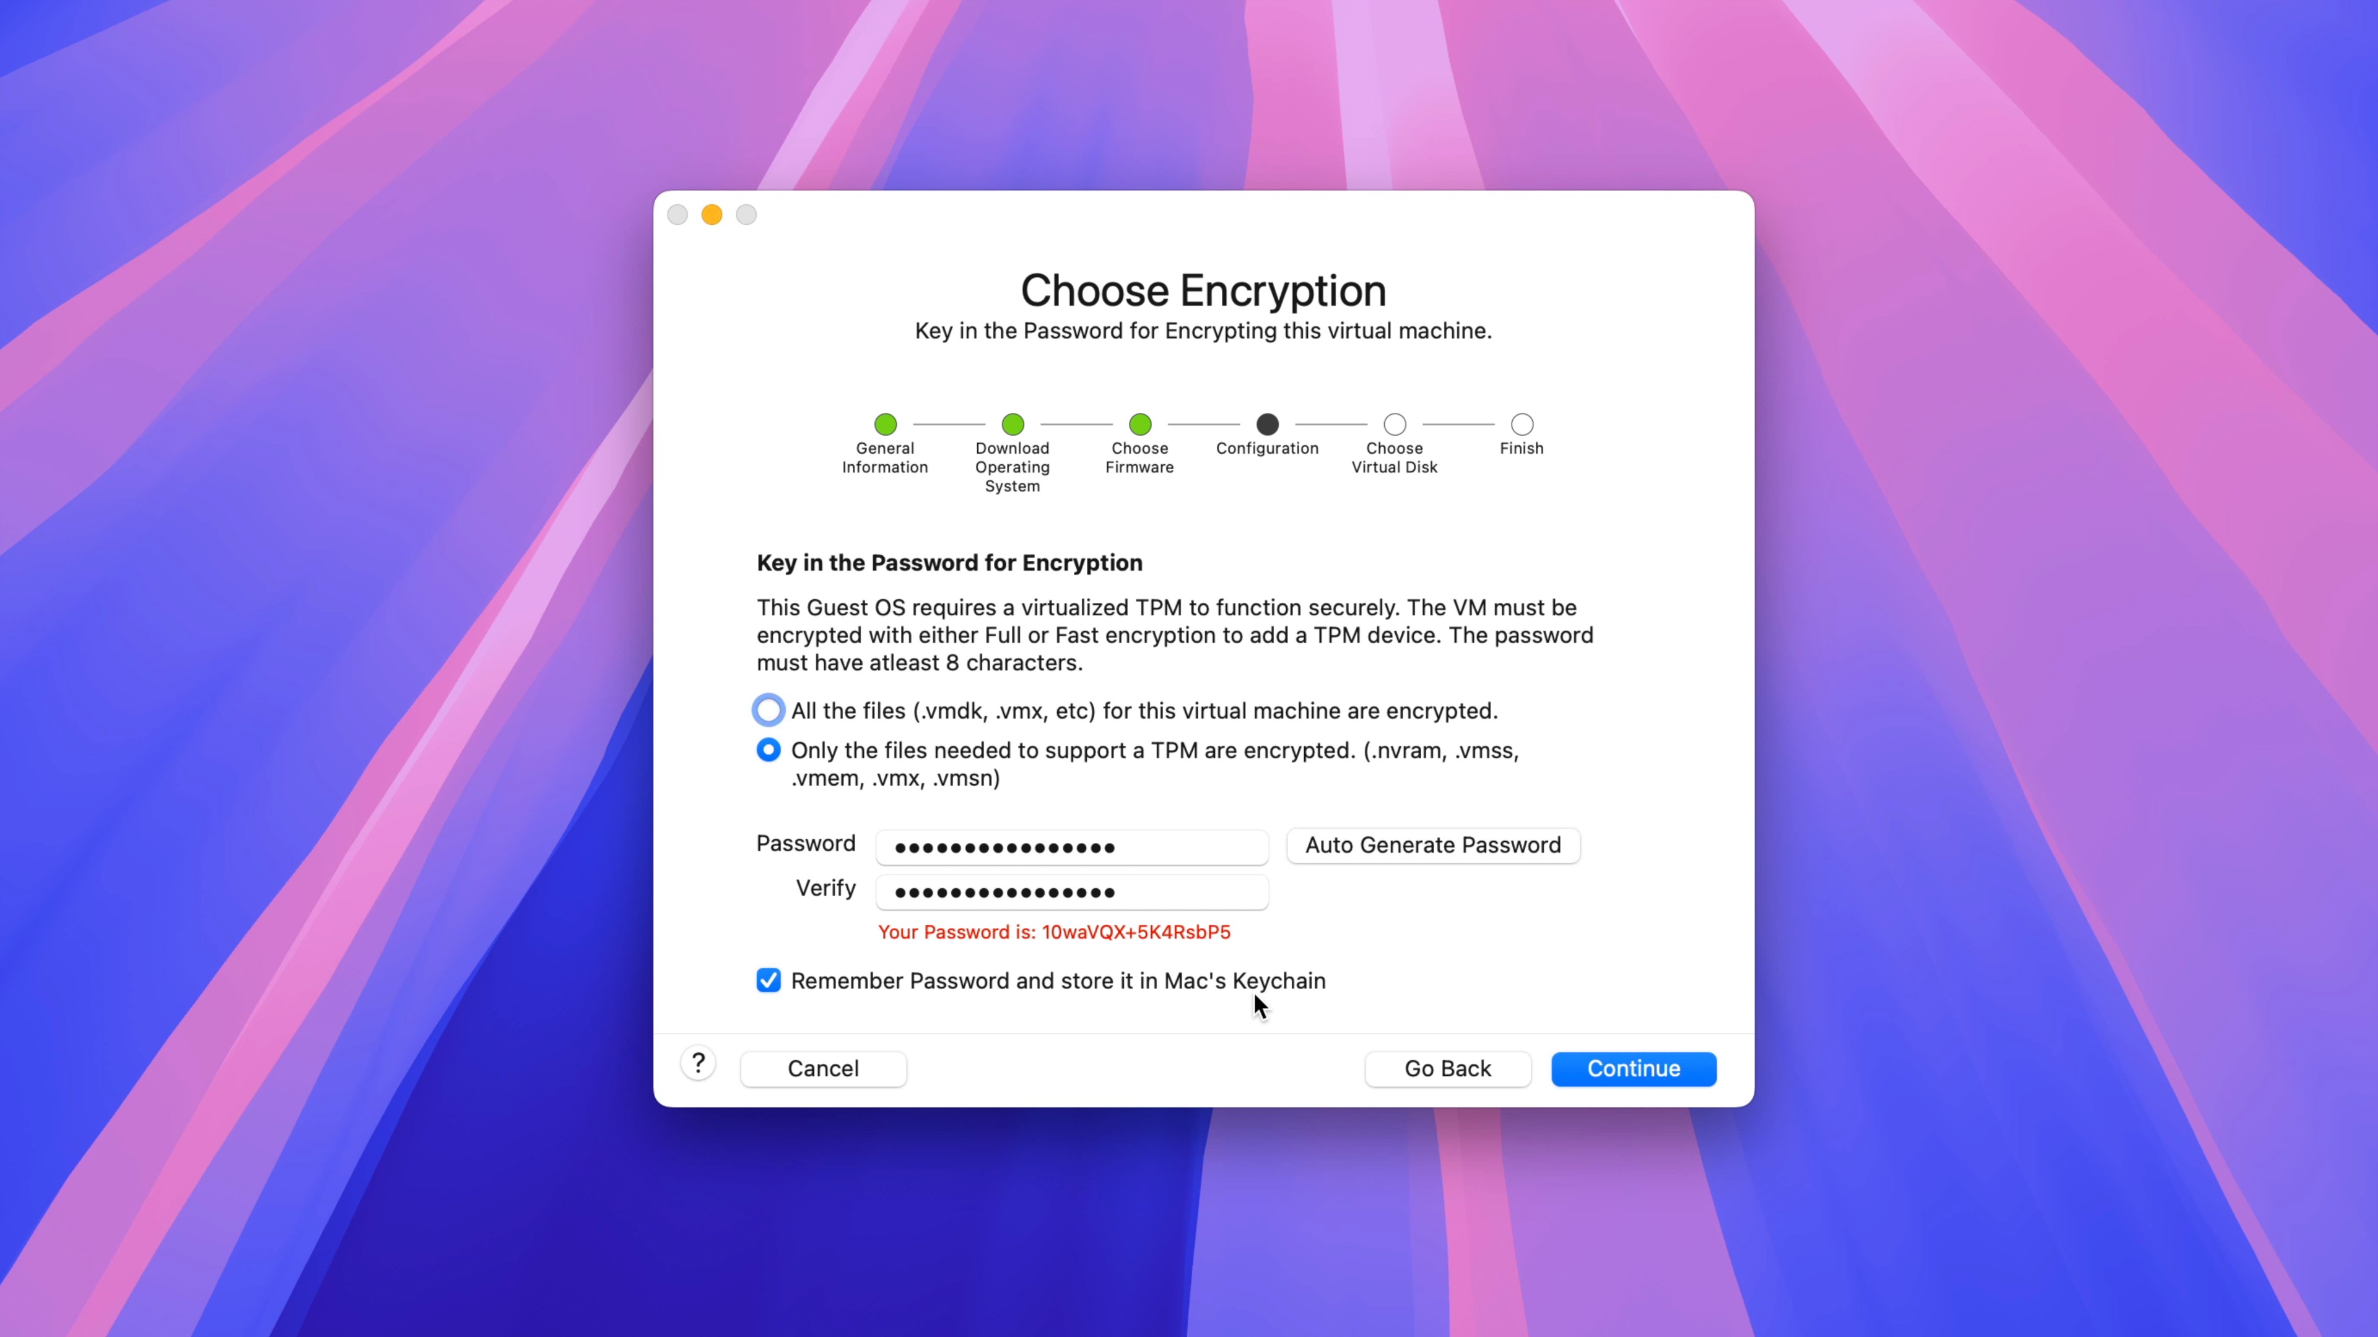Click the Cancel button to exit

point(823,1068)
